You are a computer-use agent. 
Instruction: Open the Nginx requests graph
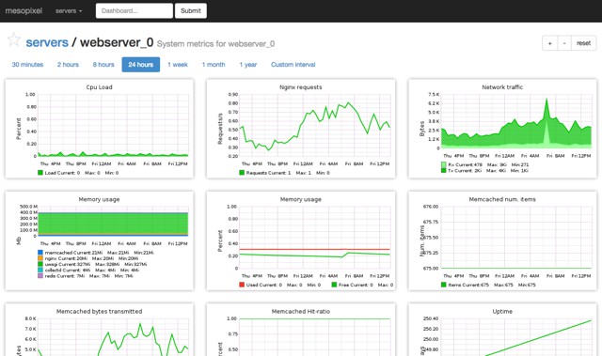(301, 129)
